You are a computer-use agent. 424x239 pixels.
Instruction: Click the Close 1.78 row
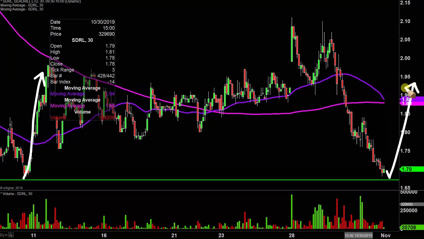(82, 64)
